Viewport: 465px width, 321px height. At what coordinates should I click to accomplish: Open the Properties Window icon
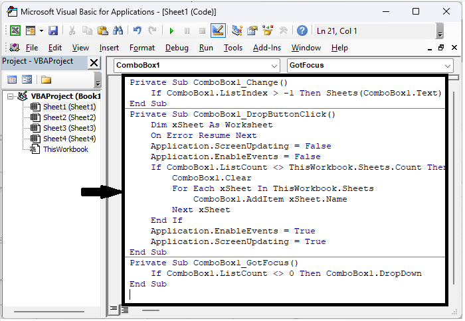click(x=252, y=31)
